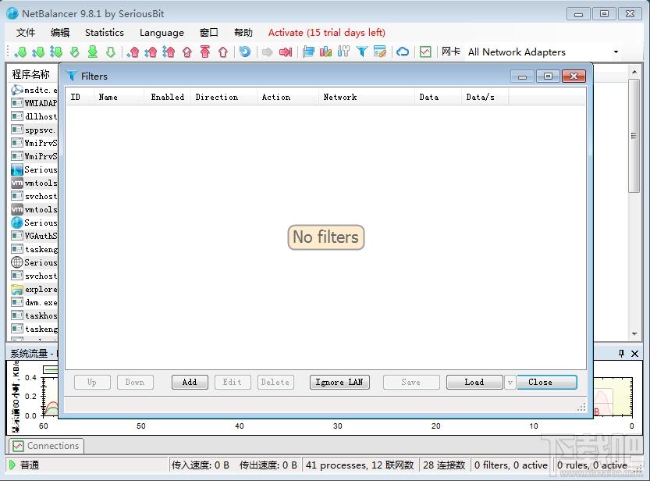Screen dimensions: 650x481
Task: Click the red upload arrow with top bar
Action: coord(205,52)
